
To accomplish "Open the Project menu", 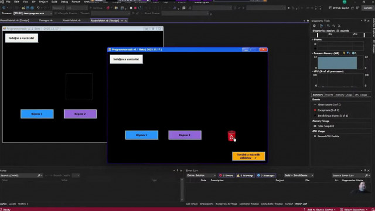I will click(43, 2).
